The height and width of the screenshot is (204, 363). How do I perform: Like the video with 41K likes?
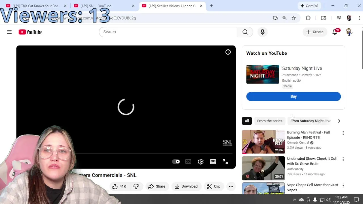pos(119,186)
